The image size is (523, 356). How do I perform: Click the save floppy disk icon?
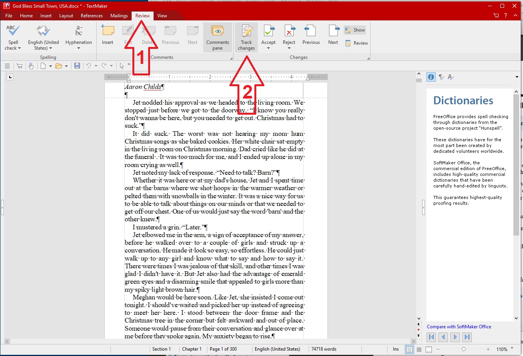point(77,66)
